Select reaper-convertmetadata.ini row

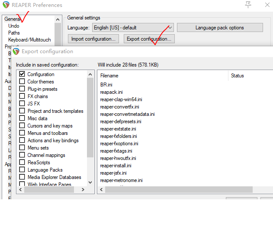[x=128, y=114]
